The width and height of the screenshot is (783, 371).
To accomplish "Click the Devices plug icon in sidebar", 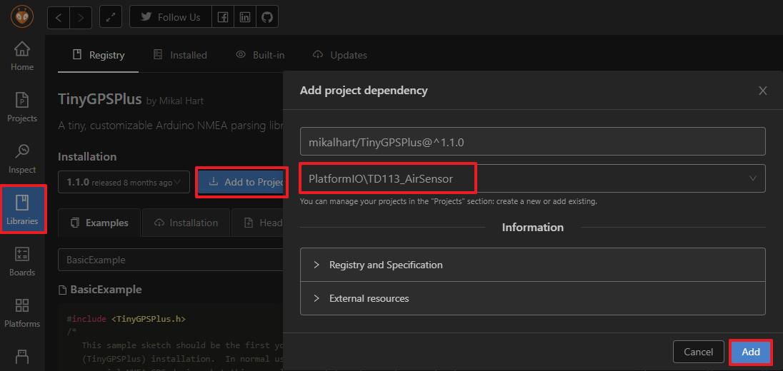I will tap(22, 357).
